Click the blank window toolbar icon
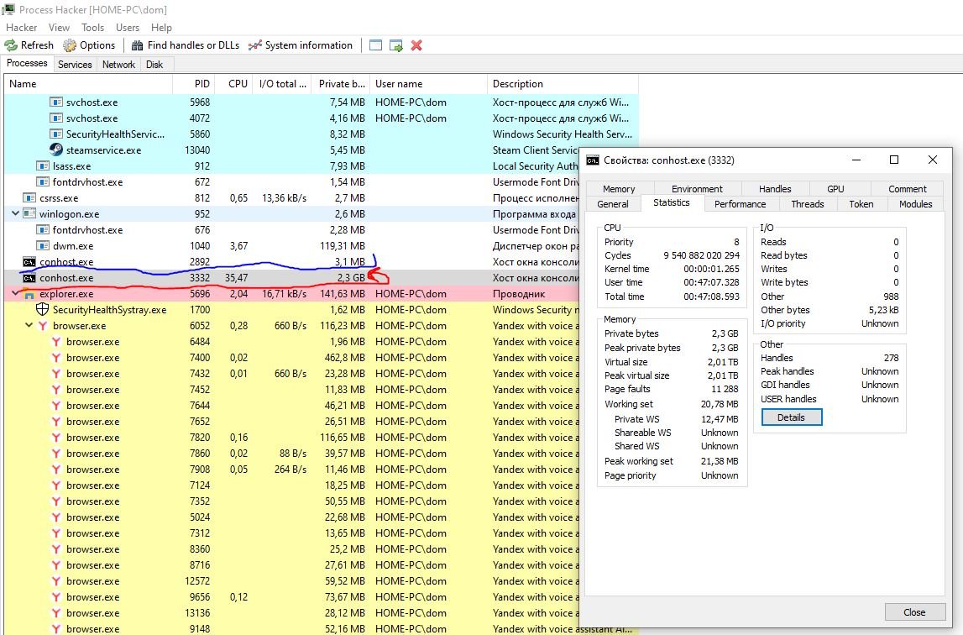The image size is (963, 635). (x=375, y=45)
